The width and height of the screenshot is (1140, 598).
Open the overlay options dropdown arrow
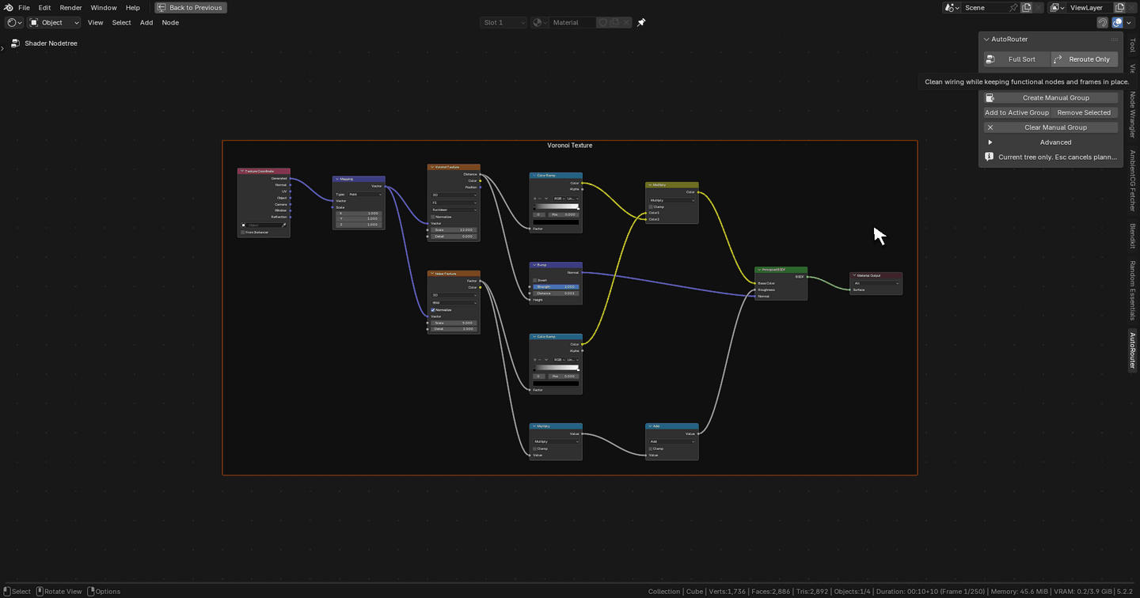pos(1129,22)
